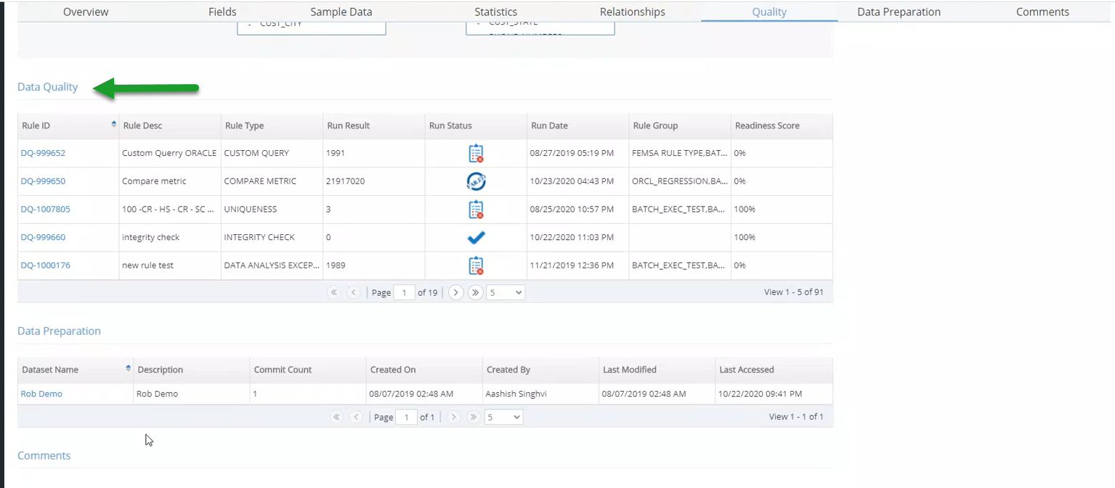The width and height of the screenshot is (1115, 488).
Task: Jump to last page of Data Quality rules
Action: (475, 292)
